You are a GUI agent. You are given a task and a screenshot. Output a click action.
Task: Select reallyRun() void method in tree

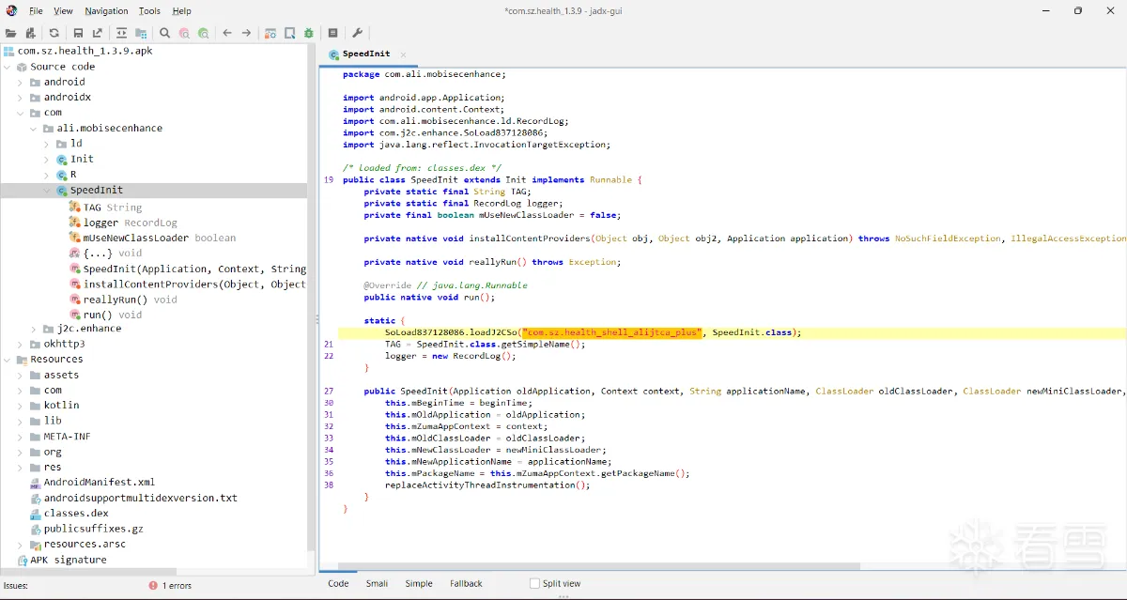pyautogui.click(x=130, y=300)
